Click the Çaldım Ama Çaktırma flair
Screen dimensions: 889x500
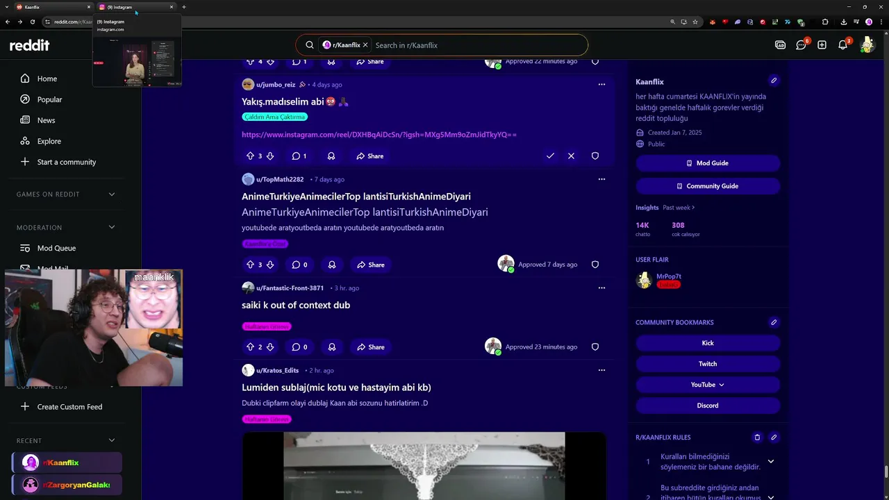click(x=275, y=117)
